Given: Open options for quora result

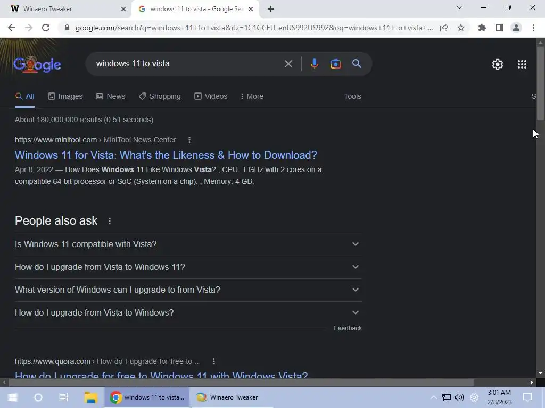Looking at the screenshot, I should [214, 361].
